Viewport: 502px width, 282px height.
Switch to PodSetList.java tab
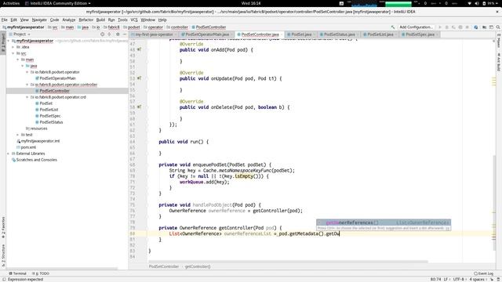(x=380, y=34)
